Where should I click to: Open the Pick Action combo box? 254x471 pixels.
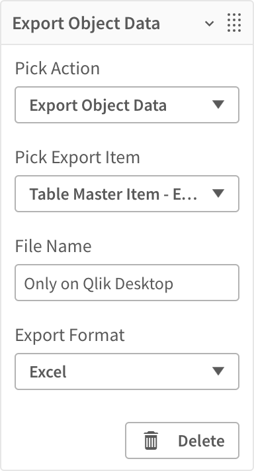point(127,105)
